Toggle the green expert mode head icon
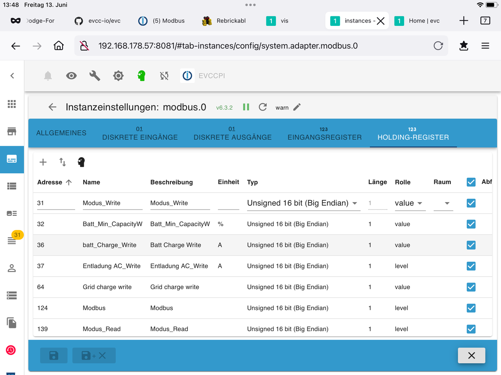 coord(142,76)
